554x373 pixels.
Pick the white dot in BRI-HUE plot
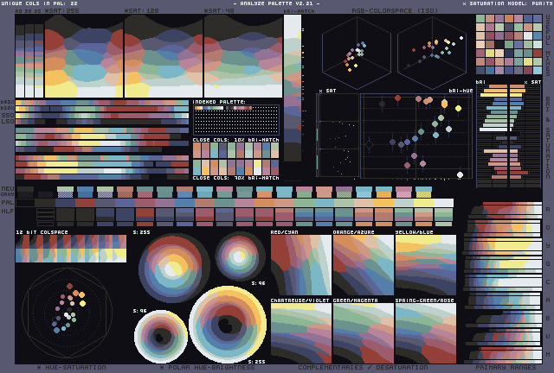pos(460,174)
